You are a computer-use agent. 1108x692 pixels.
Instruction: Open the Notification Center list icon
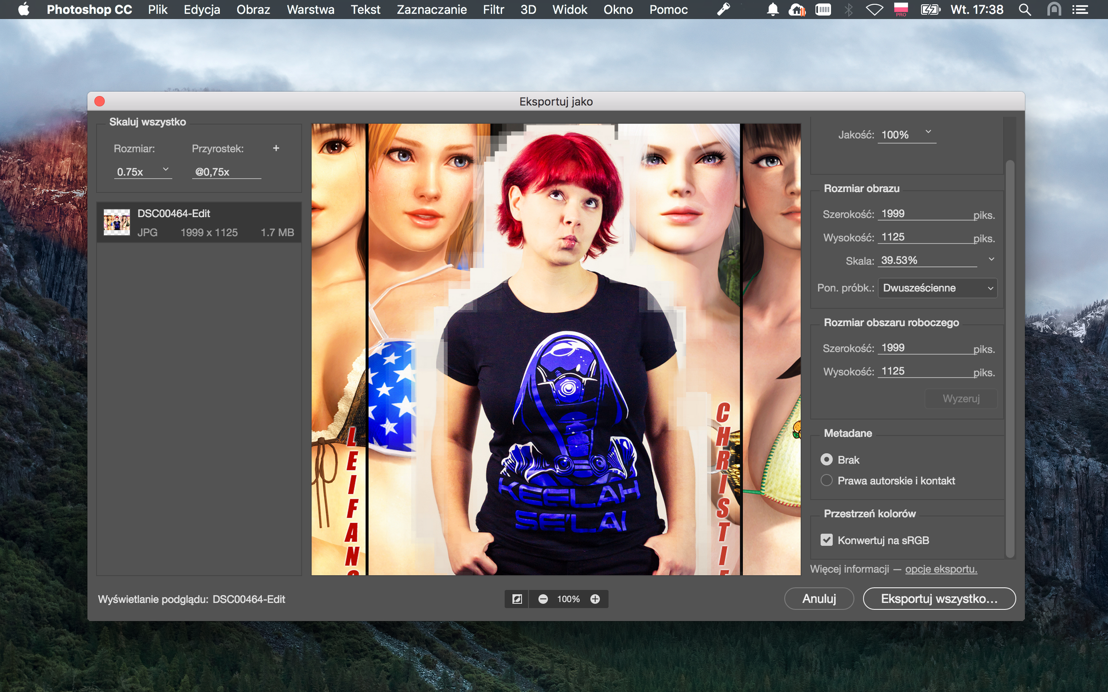[x=1080, y=10]
